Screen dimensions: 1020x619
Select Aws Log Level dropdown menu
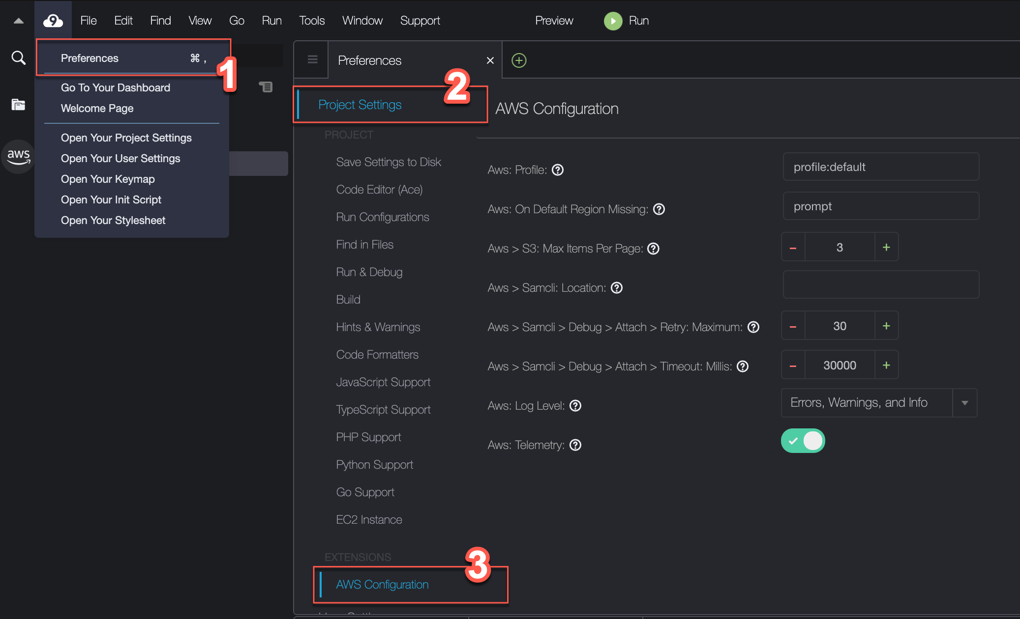pyautogui.click(x=879, y=402)
